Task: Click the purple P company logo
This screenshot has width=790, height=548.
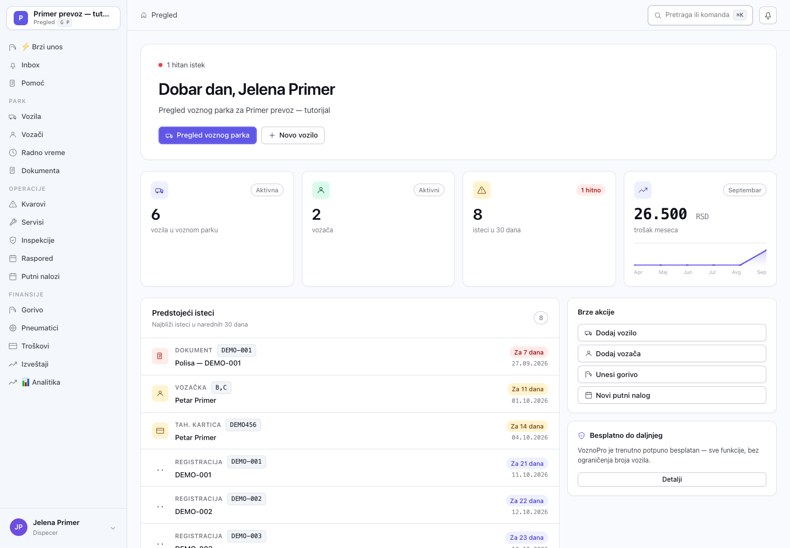Action: [21, 18]
